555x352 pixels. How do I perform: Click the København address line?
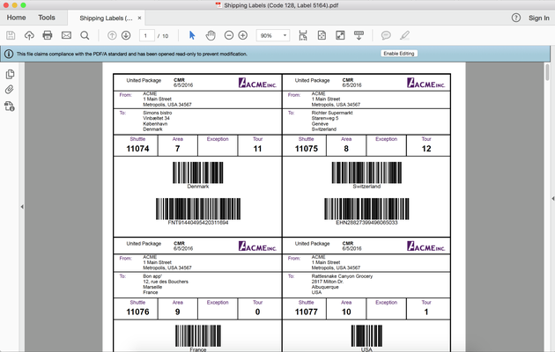(x=155, y=124)
